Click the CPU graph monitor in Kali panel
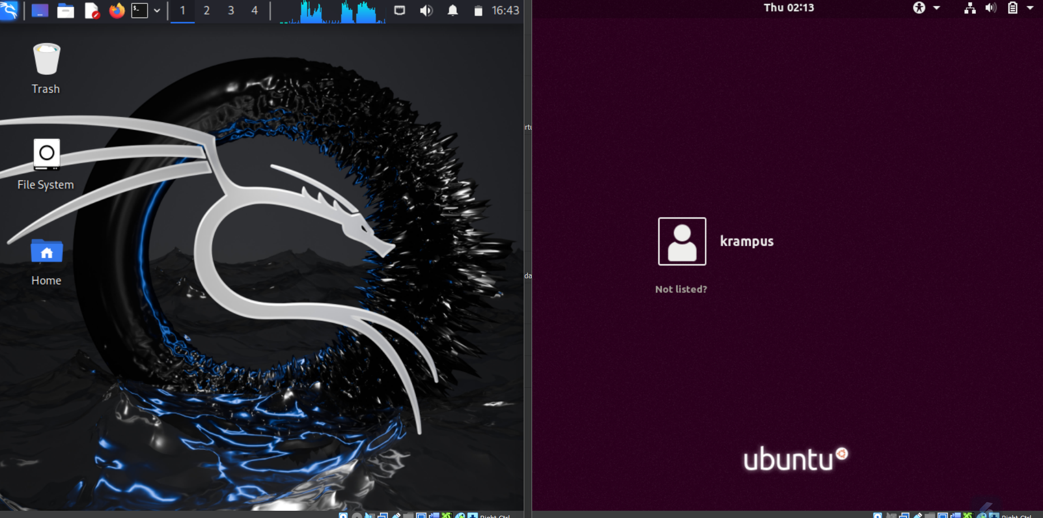Viewport: 1043px width, 518px height. (x=332, y=12)
